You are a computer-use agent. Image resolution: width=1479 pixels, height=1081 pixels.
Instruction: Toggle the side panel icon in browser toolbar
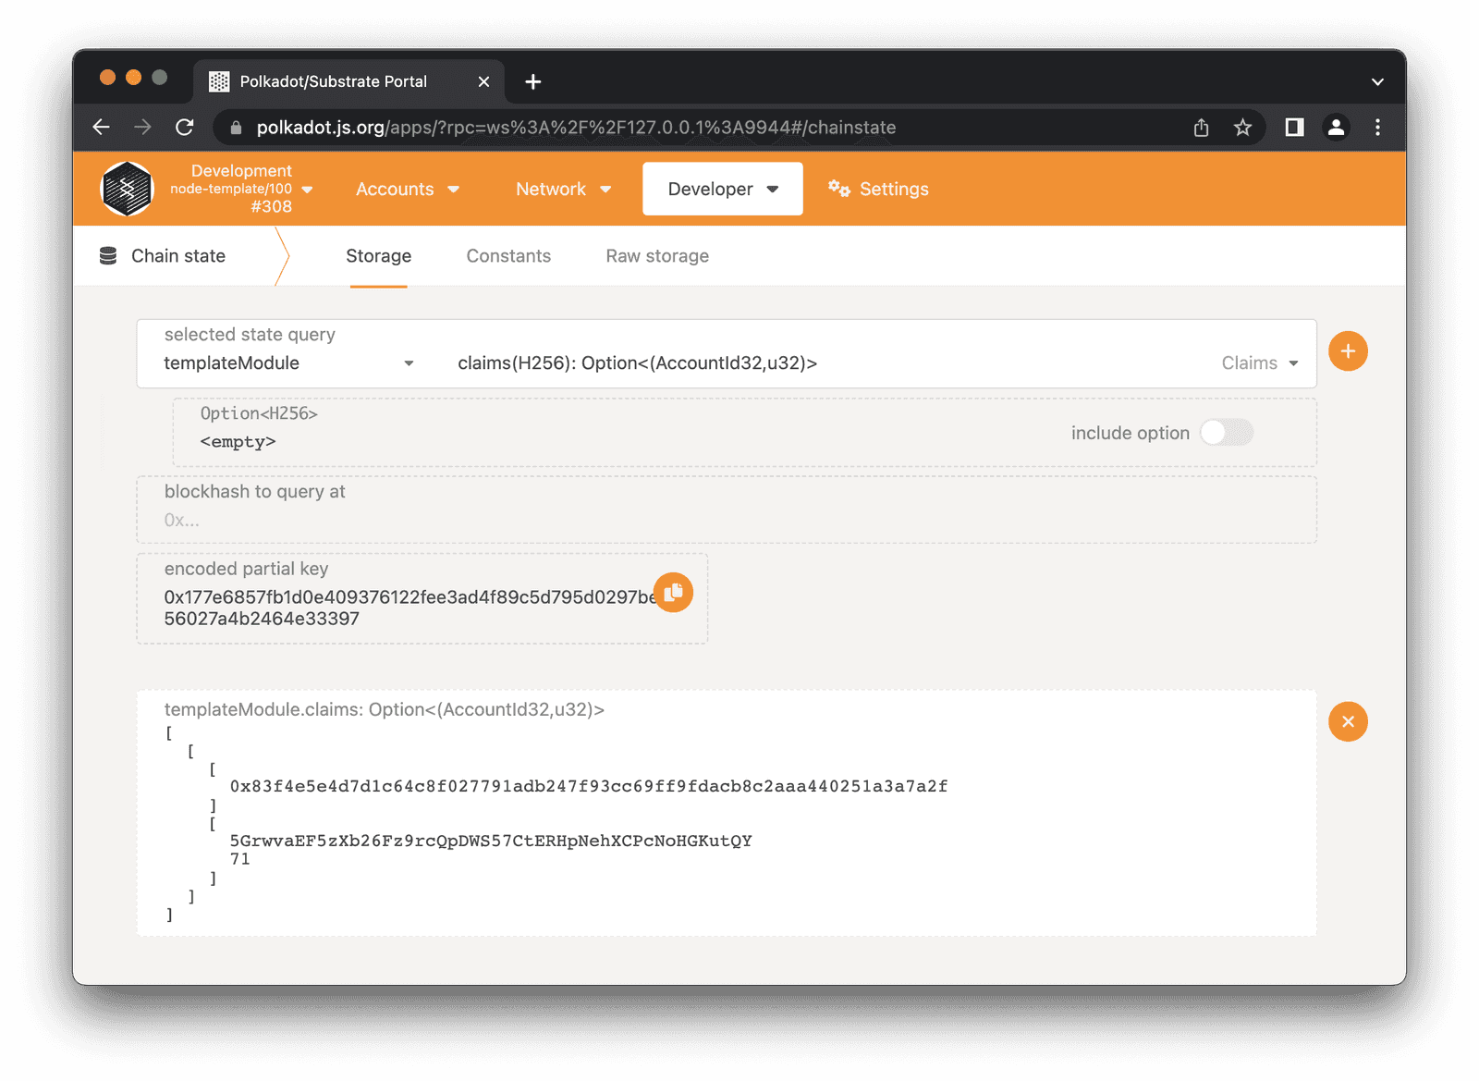point(1293,127)
